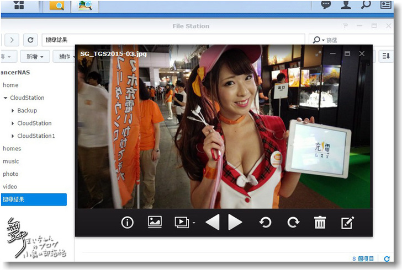Delete the current image with trash icon
The image size is (402, 270).
pyautogui.click(x=320, y=223)
